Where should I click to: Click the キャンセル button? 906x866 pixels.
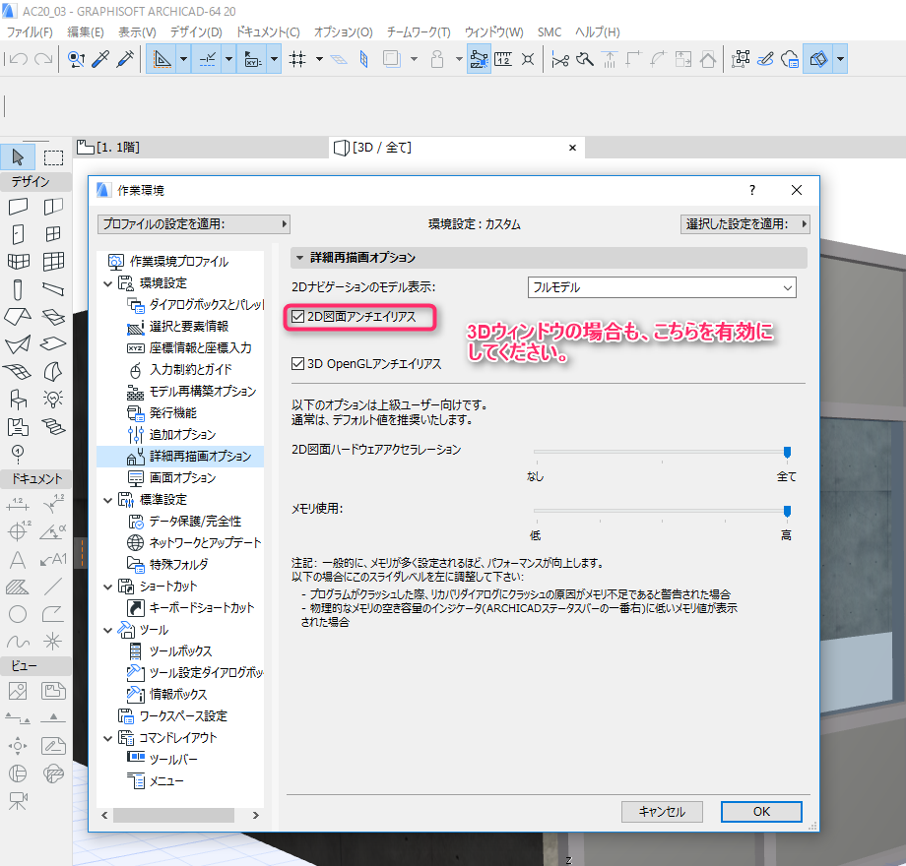click(x=662, y=812)
